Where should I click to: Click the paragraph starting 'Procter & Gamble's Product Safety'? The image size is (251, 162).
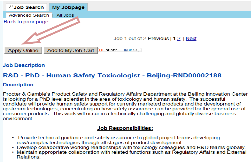(x=125, y=106)
